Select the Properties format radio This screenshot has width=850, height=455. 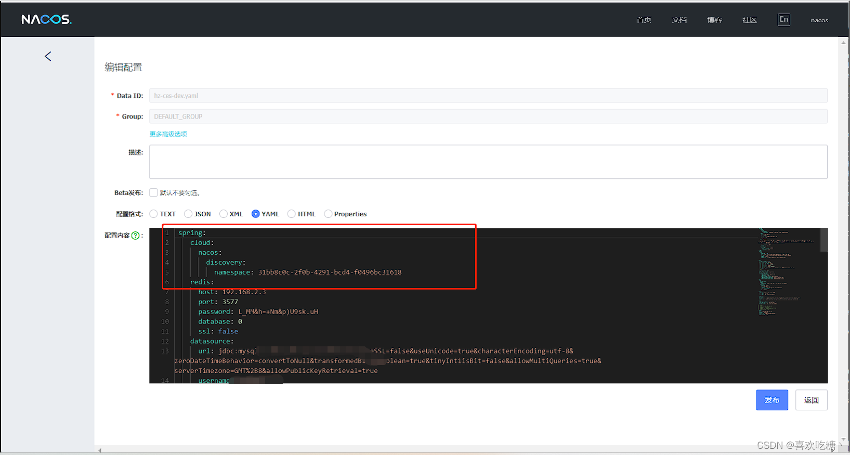[x=328, y=214]
